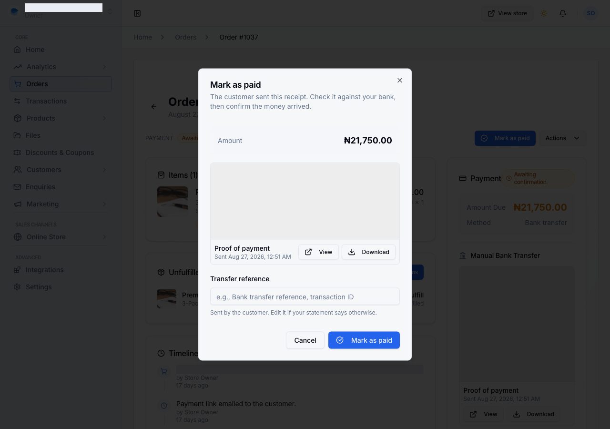Switch theme with the sun icon
610x429 pixels.
click(x=544, y=13)
